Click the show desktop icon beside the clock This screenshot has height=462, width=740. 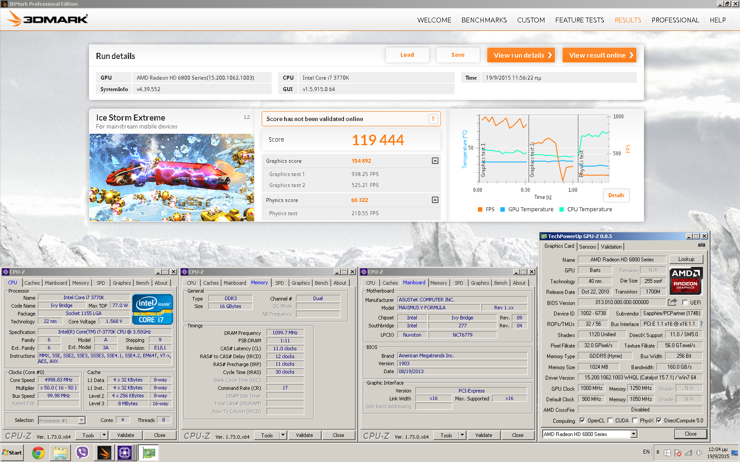coord(735,453)
